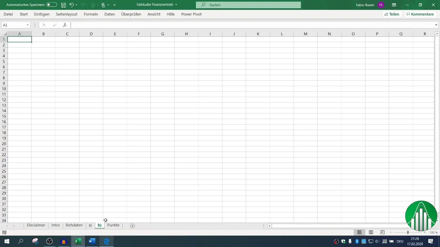Select column D header
The width and height of the screenshot is (440, 247).
pyautogui.click(x=91, y=34)
